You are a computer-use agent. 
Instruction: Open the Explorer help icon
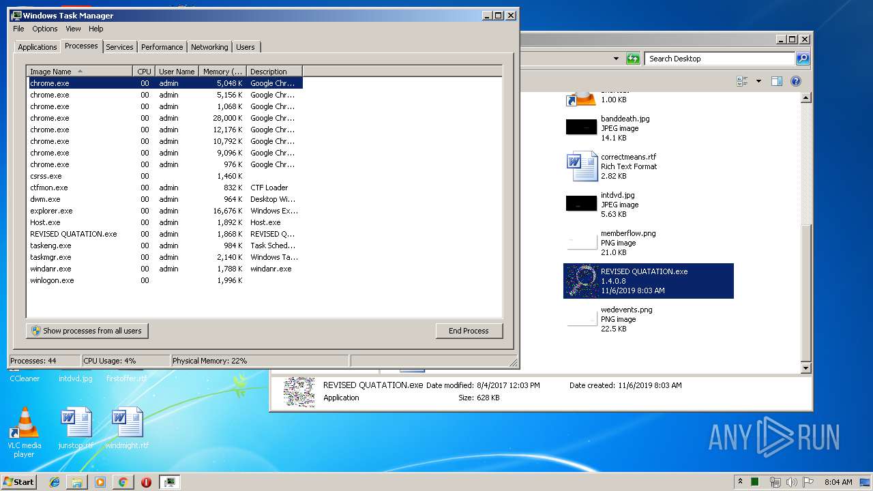pyautogui.click(x=795, y=81)
